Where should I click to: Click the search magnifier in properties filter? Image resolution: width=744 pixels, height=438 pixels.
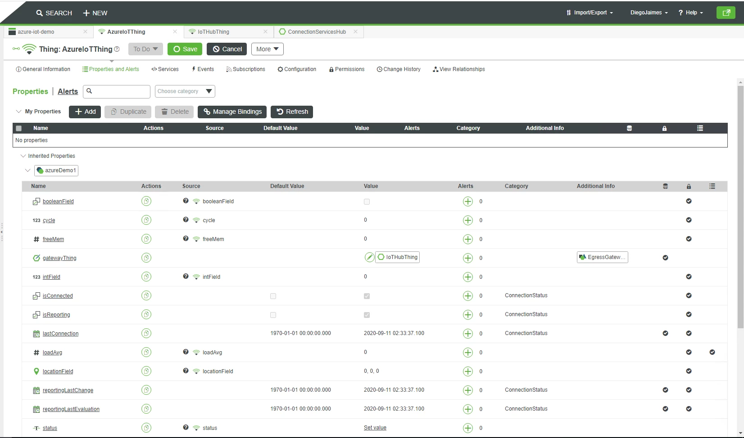pyautogui.click(x=89, y=91)
